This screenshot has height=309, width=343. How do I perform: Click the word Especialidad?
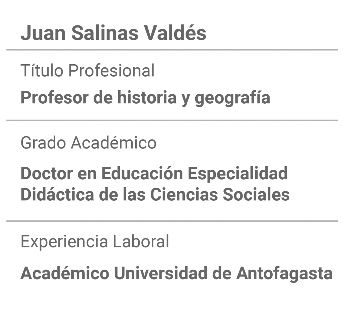[238, 173]
